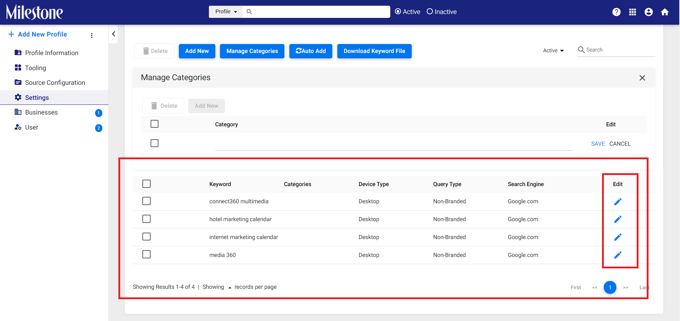Image resolution: width=680 pixels, height=321 pixels.
Task: Close the Manage Categories panel
Action: (x=642, y=78)
